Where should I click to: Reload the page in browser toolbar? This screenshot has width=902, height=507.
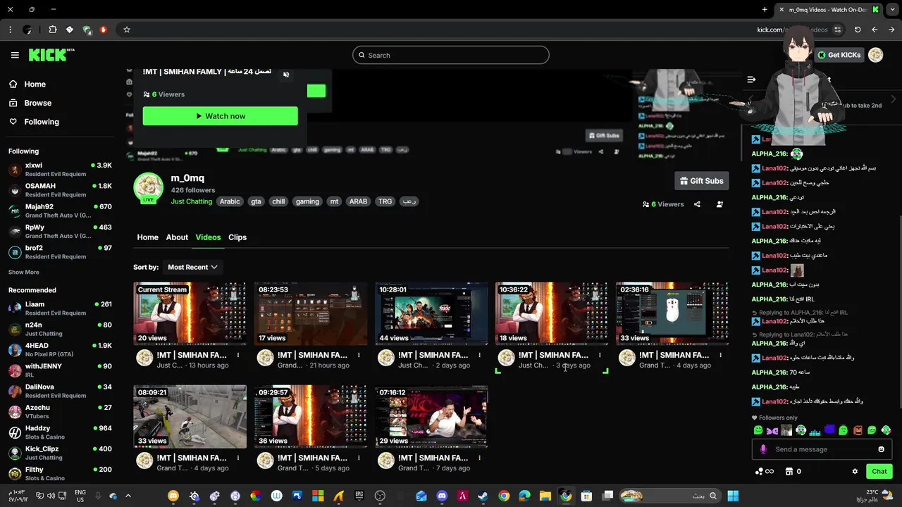[858, 30]
